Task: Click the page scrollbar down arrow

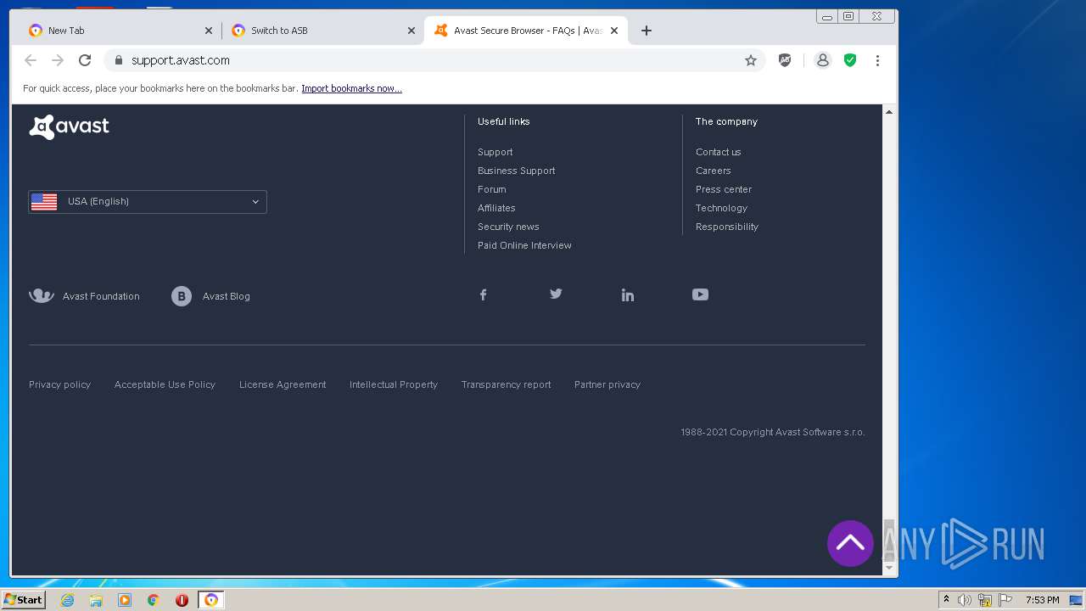Action: (x=889, y=568)
